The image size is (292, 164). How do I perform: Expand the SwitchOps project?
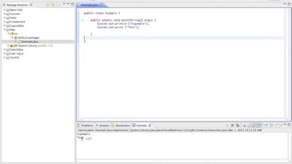(x=5, y=50)
